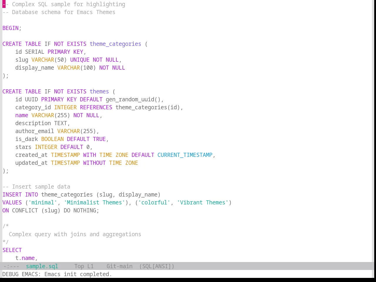Click the SELECT keyword

click(12, 250)
